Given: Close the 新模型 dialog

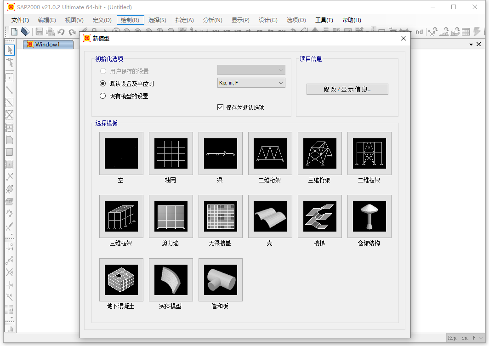Looking at the screenshot, I should pyautogui.click(x=403, y=38).
